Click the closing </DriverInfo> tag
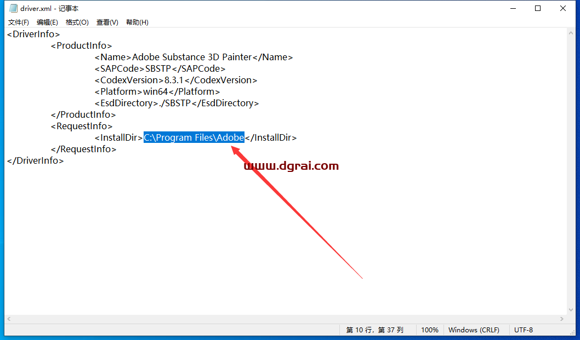The image size is (580, 340). pos(35,160)
